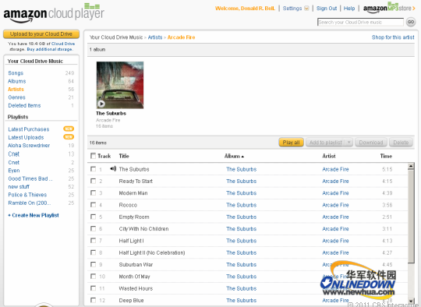Select Genres in the sidebar
The height and width of the screenshot is (307, 421).
[x=16, y=97]
